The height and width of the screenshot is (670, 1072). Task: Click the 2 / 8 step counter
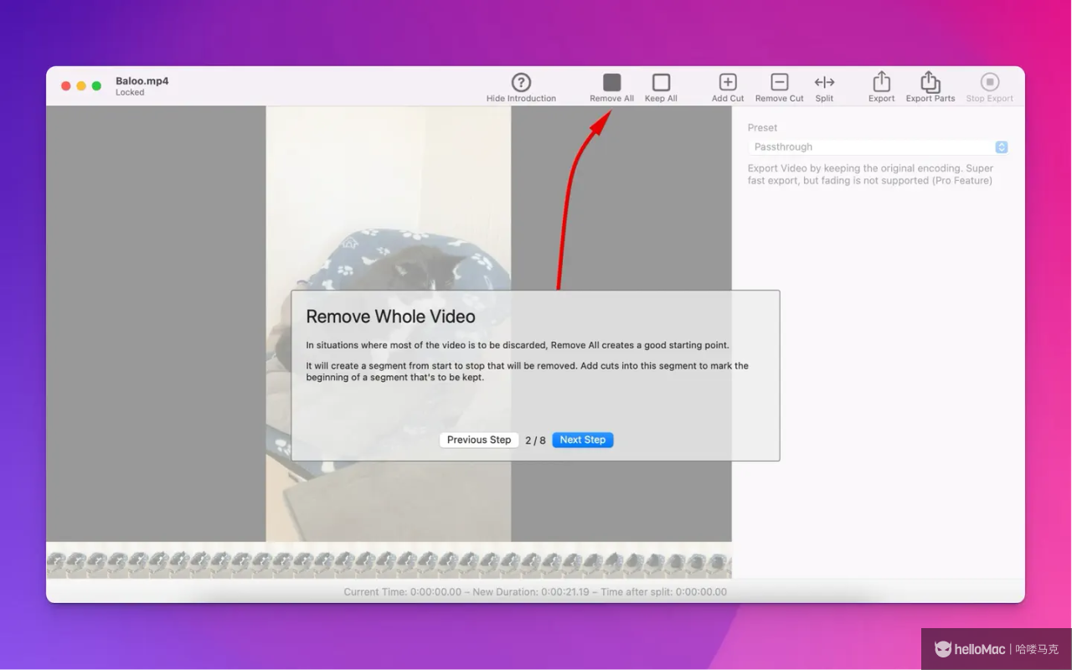click(x=535, y=441)
